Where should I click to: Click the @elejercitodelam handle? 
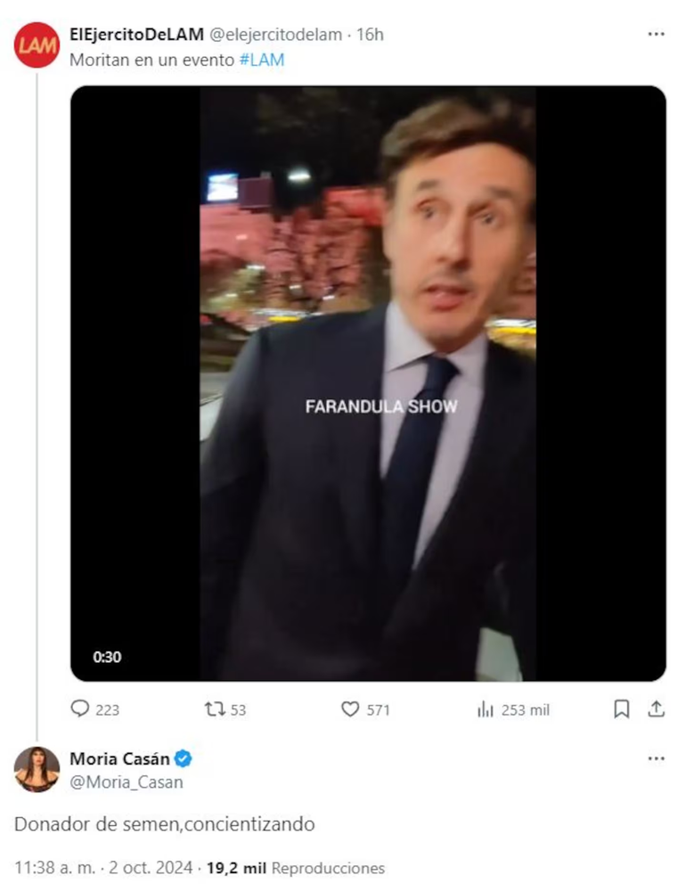pyautogui.click(x=274, y=35)
